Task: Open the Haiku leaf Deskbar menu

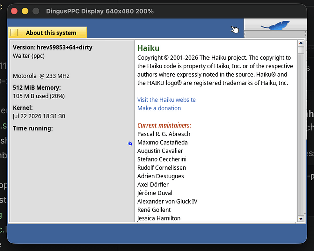Action: [275, 25]
